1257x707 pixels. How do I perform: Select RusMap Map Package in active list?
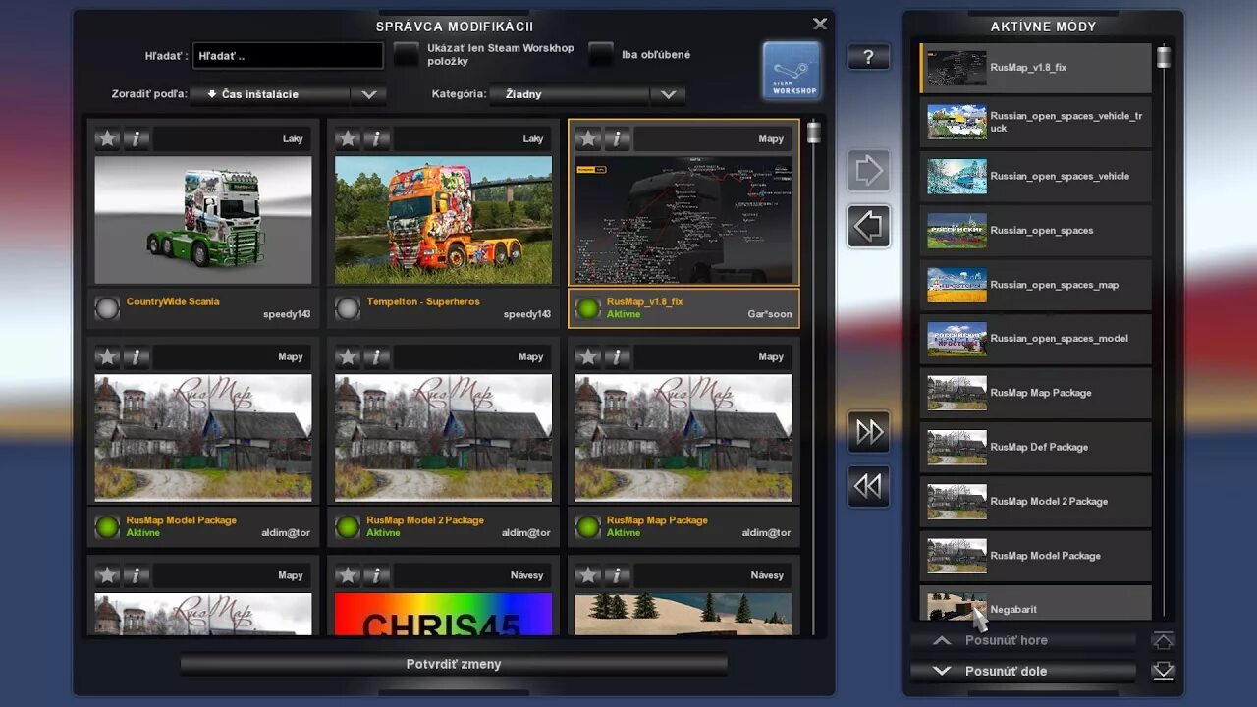1036,393
